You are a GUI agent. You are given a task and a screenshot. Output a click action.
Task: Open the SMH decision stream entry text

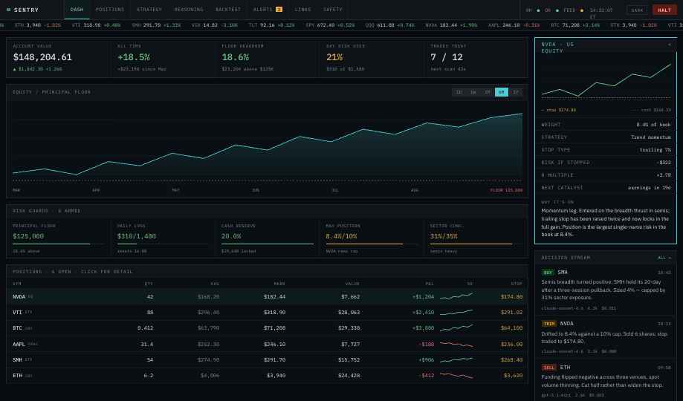(603, 290)
